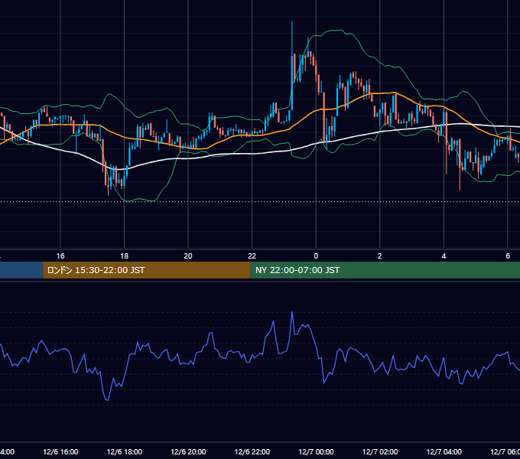Screen dimensions: 520x459
Task: Click the 12/7 04:00 date label
Action: [x=444, y=451]
